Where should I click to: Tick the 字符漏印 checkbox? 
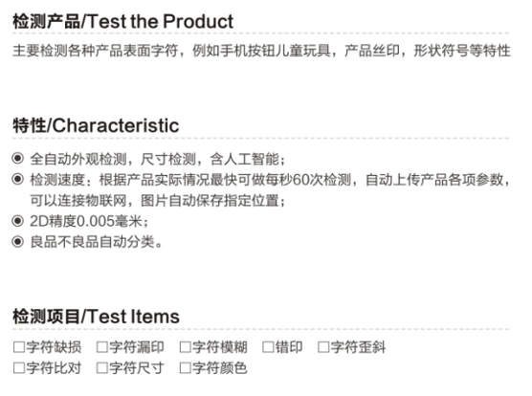pos(102,347)
